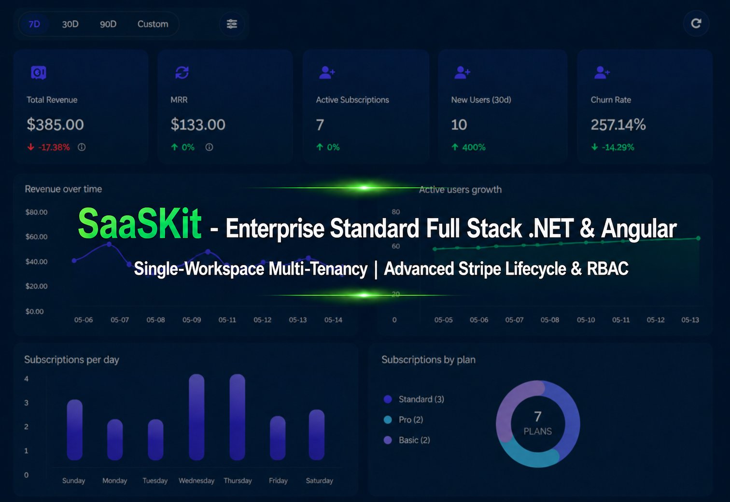Screen dimensions: 730x502
Task: Click the 257.14% Churn Rate value
Action: (618, 125)
